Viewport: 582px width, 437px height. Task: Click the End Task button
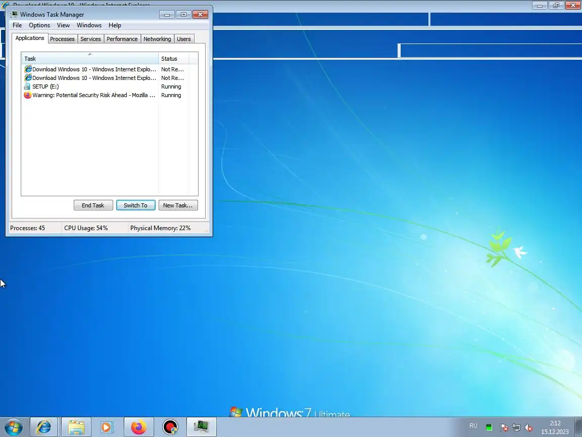(93, 205)
